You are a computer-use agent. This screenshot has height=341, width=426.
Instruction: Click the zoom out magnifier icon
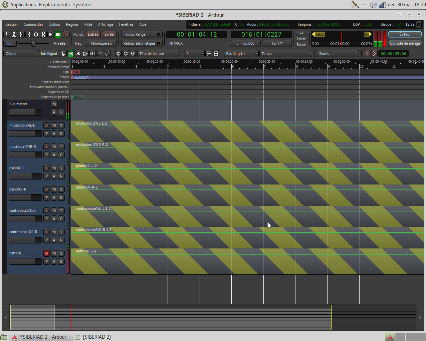[x=118, y=54]
